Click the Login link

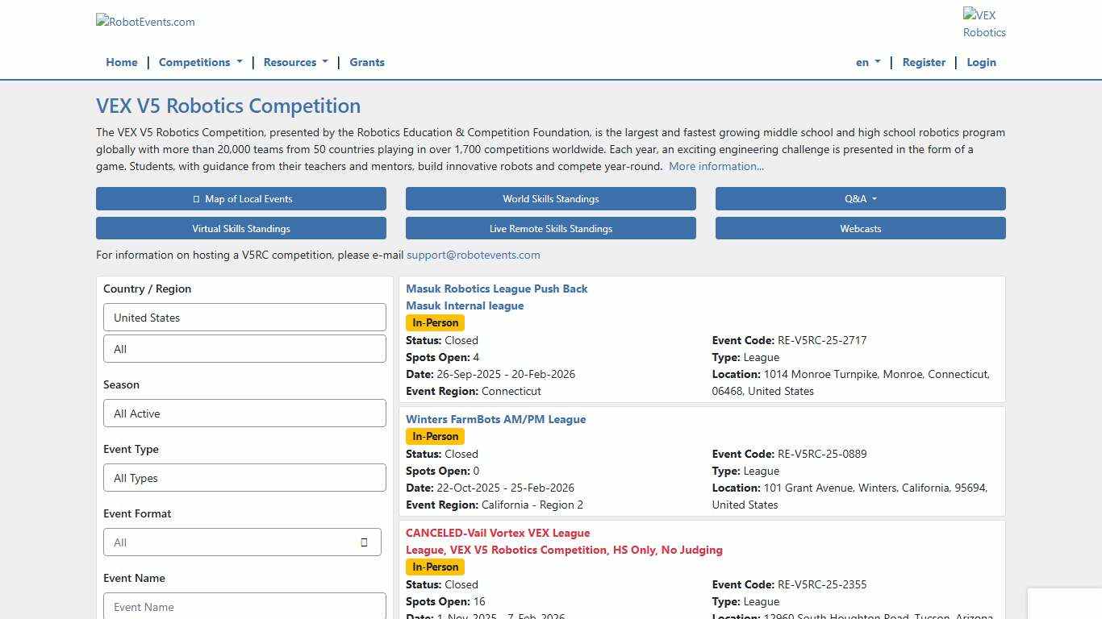[981, 62]
